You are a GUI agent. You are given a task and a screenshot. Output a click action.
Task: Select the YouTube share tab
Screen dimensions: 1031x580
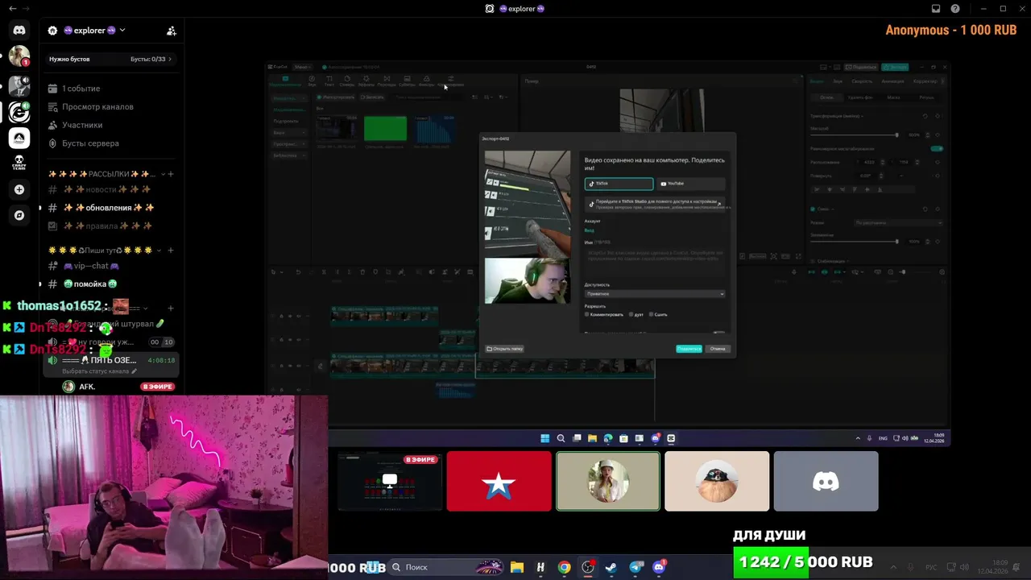click(x=690, y=184)
